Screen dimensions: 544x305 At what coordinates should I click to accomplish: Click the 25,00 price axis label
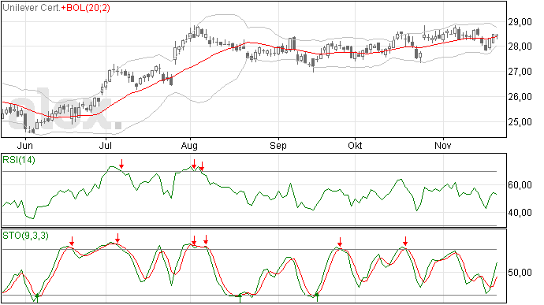(x=520, y=122)
